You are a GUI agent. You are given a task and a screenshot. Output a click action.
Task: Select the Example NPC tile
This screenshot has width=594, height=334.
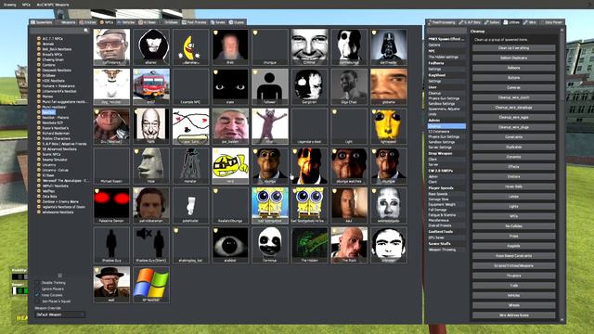190,86
